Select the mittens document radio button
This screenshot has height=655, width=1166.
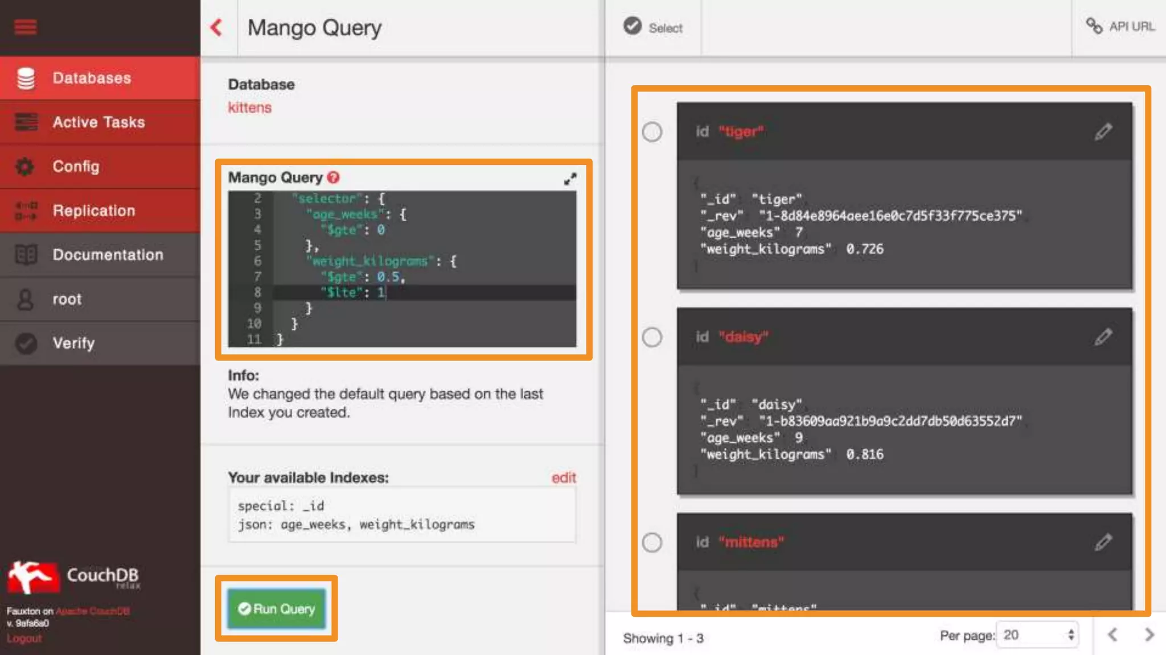pos(652,542)
